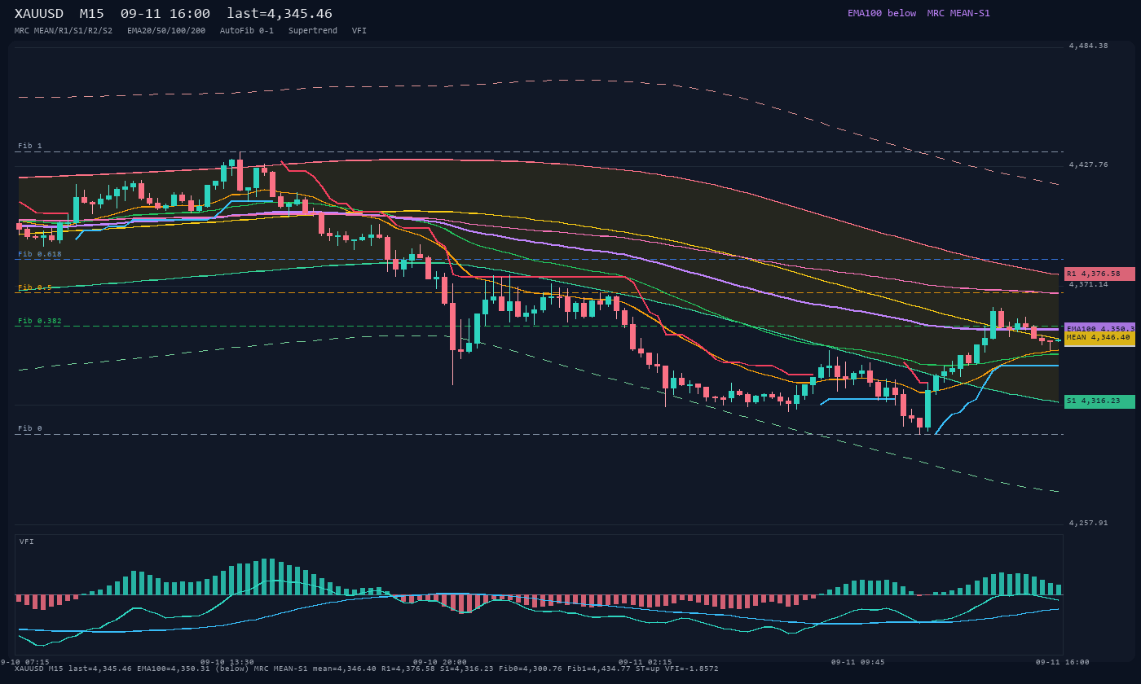Click the 09-11 09:45 time axis label
The width and height of the screenshot is (1141, 684).
coord(857,662)
